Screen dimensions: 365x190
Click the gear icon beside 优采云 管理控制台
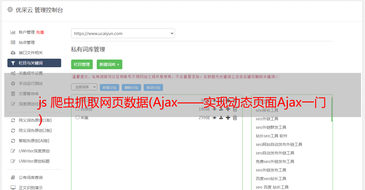pyautogui.click(x=10, y=10)
